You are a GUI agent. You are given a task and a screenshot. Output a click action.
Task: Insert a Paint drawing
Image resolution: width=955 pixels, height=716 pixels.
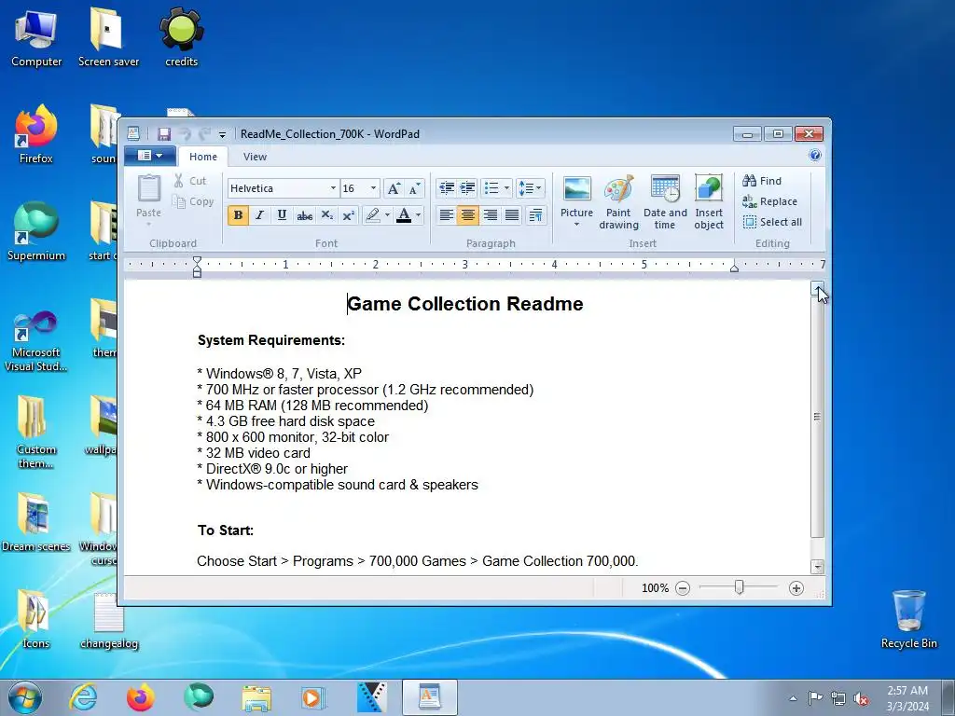pyautogui.click(x=618, y=202)
